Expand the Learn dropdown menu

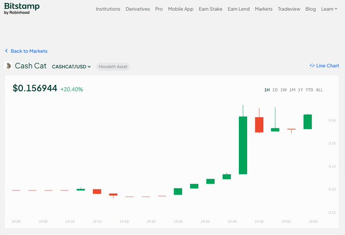[x=329, y=9]
